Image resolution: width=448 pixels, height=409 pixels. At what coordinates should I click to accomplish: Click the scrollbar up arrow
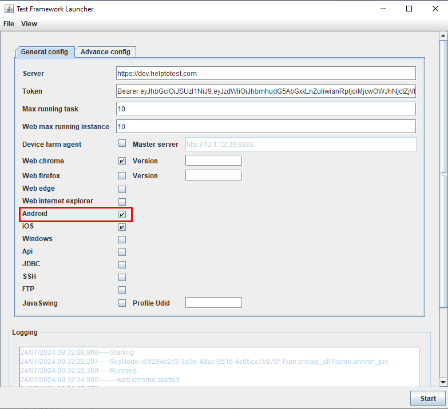click(443, 35)
